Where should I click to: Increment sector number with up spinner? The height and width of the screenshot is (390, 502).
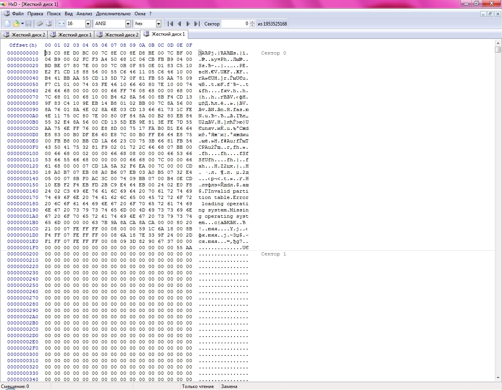click(252, 22)
